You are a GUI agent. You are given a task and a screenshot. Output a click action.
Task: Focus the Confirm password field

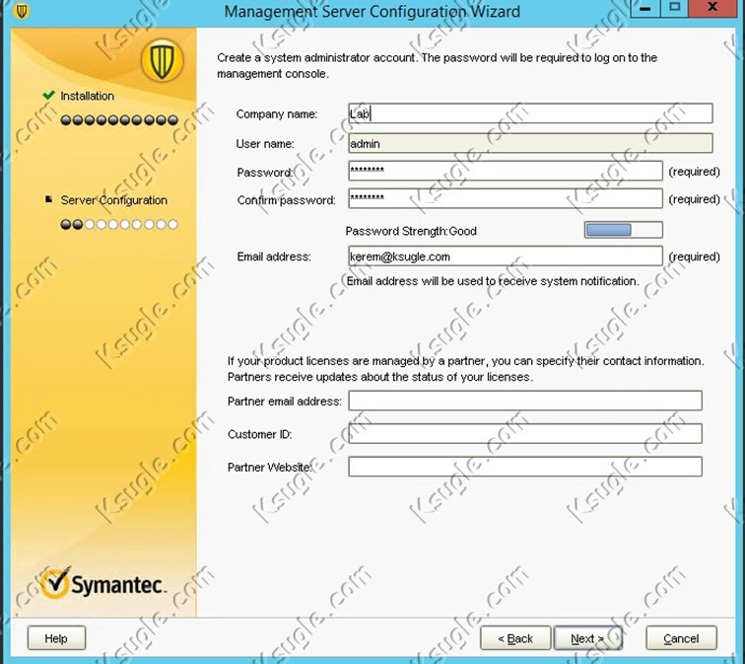point(506,198)
